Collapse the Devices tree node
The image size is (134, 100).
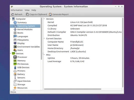[x=11, y=53]
